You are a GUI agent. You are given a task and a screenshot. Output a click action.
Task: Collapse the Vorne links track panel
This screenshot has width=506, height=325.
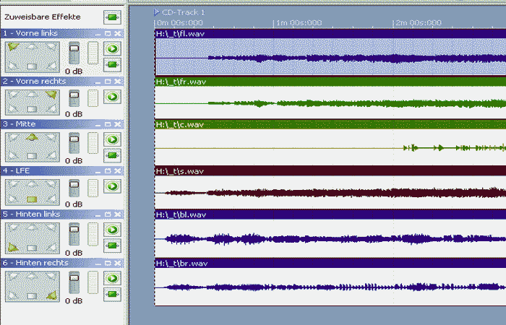coord(98,34)
